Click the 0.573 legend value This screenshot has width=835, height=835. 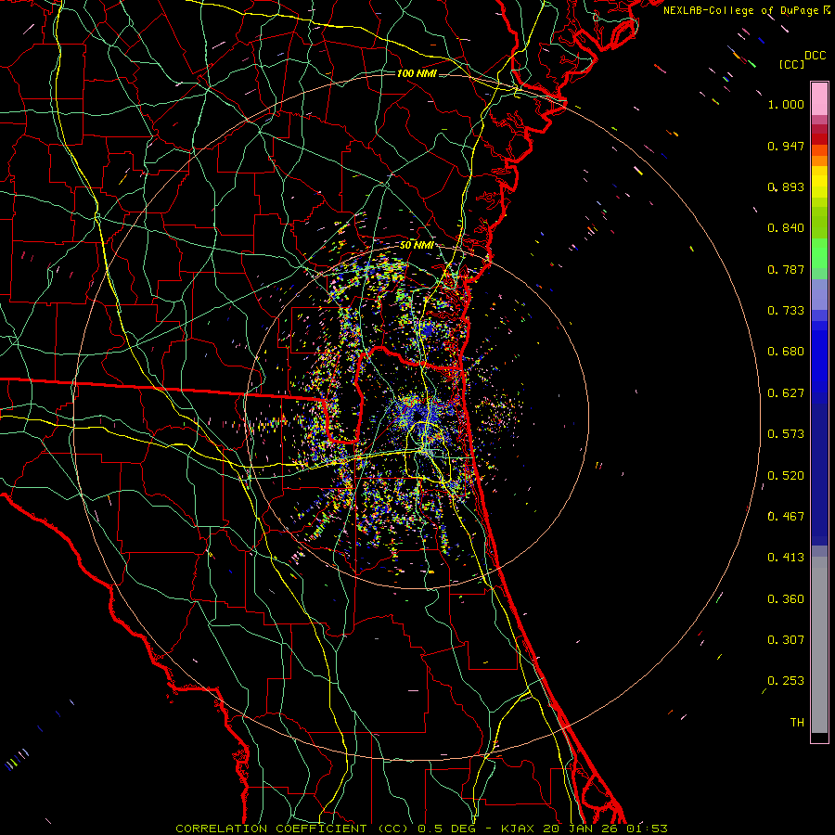point(786,434)
